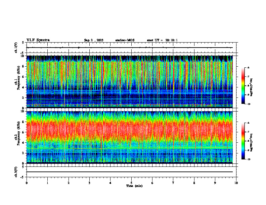Click the "-6" value on ch.2 colorbar
This screenshot has height=205, width=266.
248,123
